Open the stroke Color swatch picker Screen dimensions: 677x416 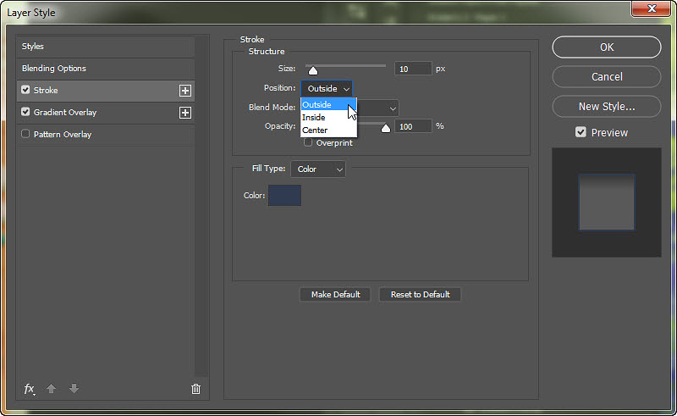[284, 196]
